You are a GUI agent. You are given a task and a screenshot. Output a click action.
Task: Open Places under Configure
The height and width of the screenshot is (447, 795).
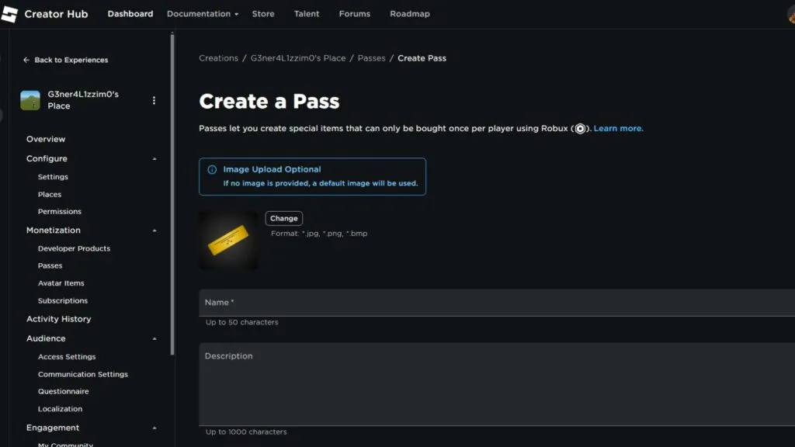click(x=50, y=195)
